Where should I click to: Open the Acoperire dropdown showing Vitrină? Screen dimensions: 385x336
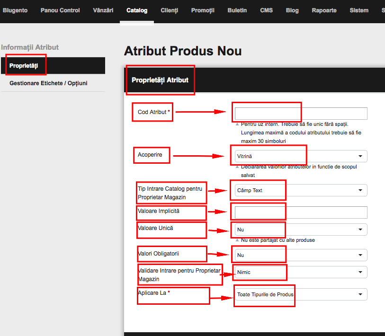[x=301, y=156]
